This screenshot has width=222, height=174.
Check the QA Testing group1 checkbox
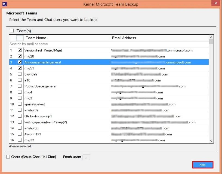(20, 116)
